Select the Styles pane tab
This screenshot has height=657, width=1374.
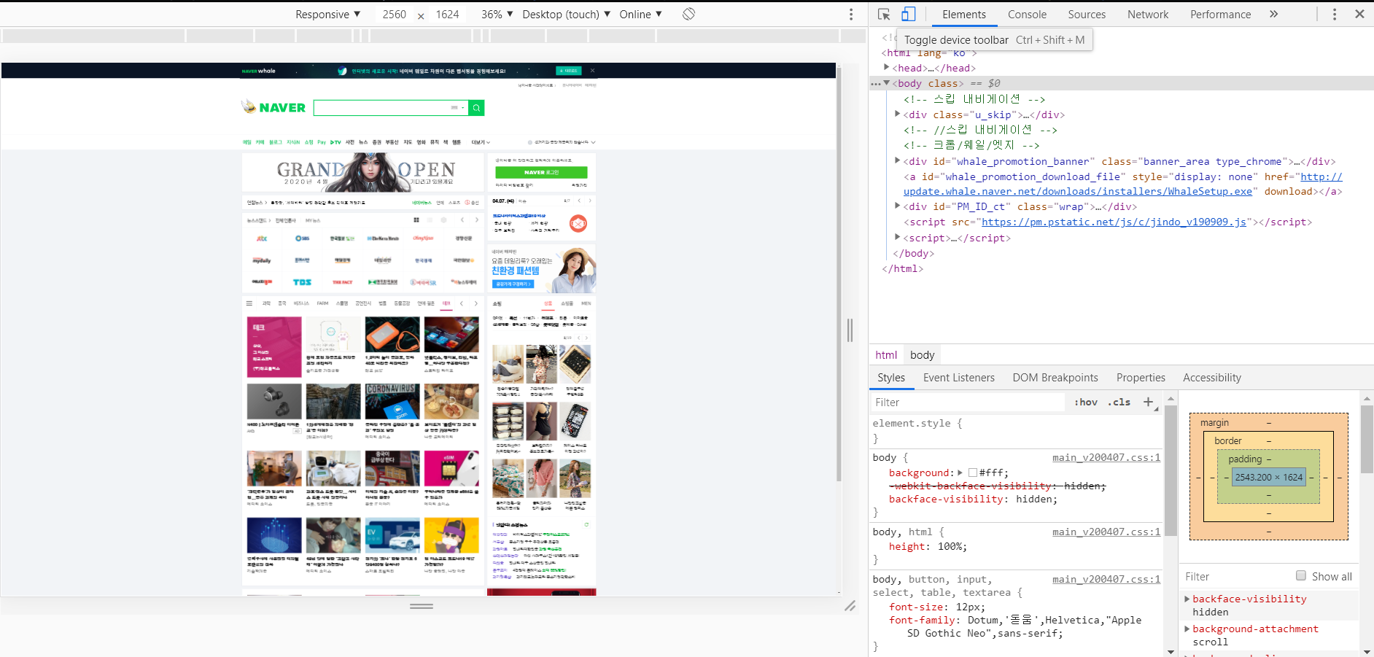(891, 378)
